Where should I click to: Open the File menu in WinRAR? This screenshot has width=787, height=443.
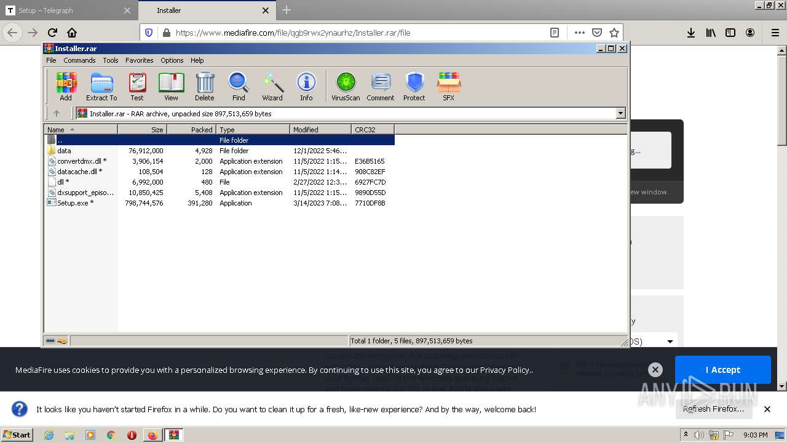point(51,60)
